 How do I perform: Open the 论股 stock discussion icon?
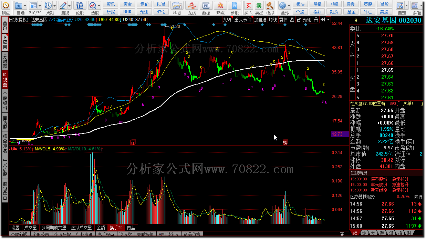(80, 6)
